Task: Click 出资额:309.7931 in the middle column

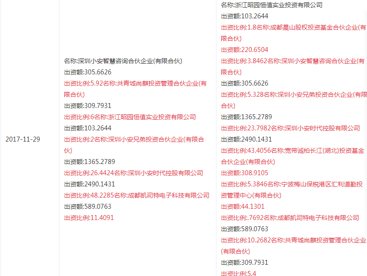Action: coord(88,106)
